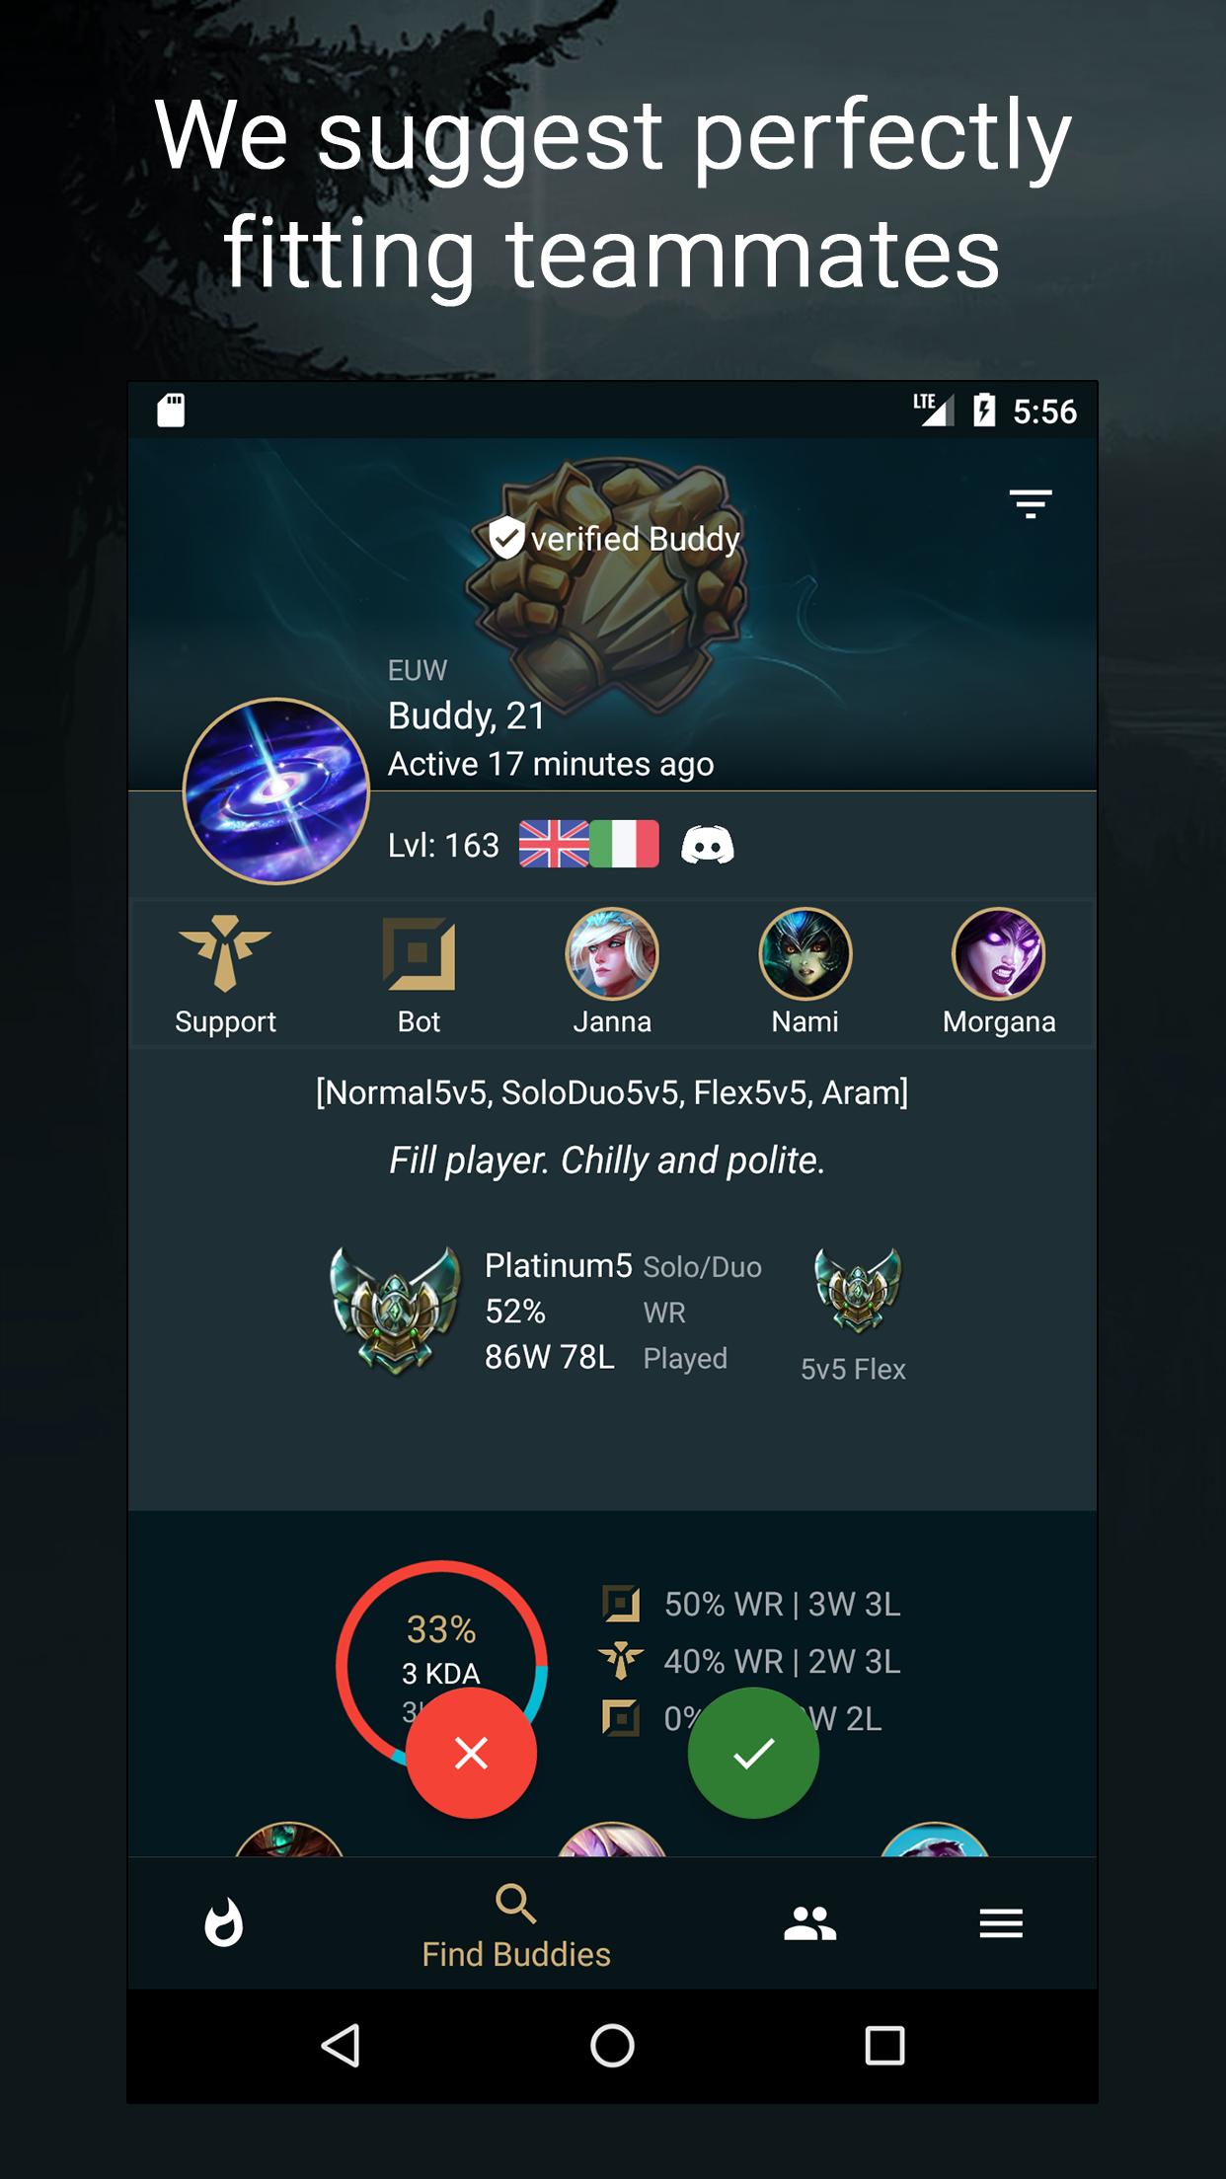Viewport: 1226px width, 2179px height.
Task: Tap the Support role icon
Action: pyautogui.click(x=225, y=953)
